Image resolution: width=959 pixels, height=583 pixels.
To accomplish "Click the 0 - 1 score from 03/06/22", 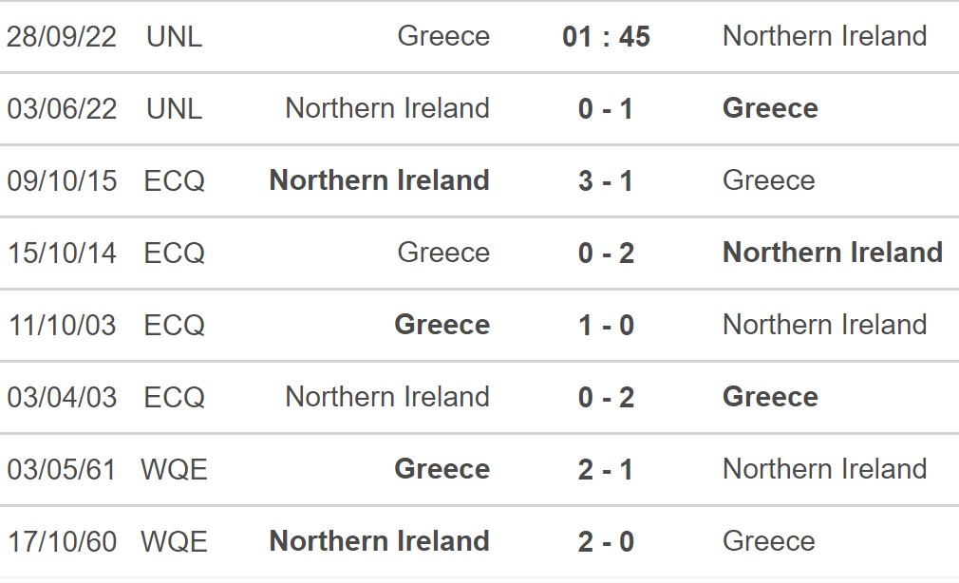I will click(606, 108).
